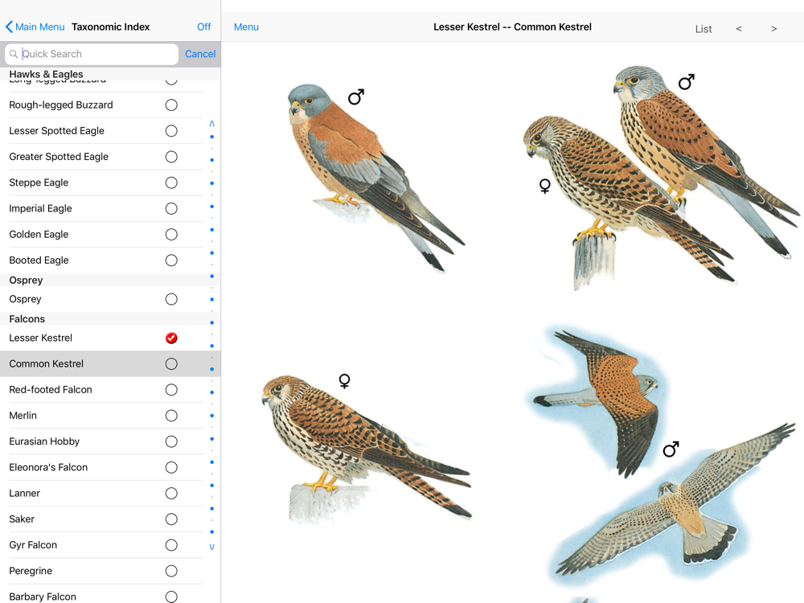Open the Eleonora's Falcon entry
Screen dimensions: 804x603
48,468
